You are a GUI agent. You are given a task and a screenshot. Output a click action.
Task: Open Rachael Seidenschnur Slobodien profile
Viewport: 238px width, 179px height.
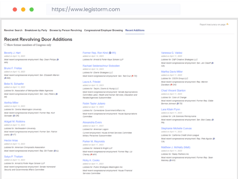click(101, 66)
